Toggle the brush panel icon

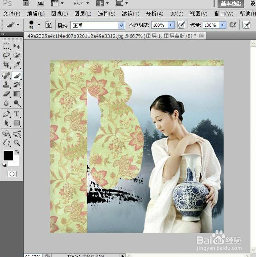(49, 25)
